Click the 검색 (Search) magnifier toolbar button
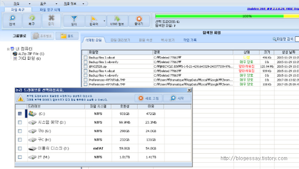Image resolution: width=299 pixels, height=169 pixels. coord(12,20)
